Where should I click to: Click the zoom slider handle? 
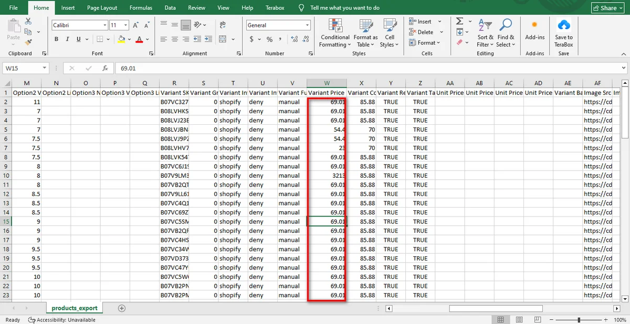(579, 320)
